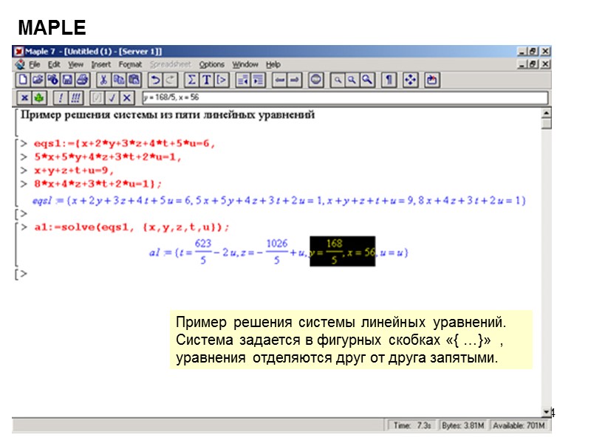Click the outdent section icon
Image resolution: width=591 pixels, height=443 pixels.
(243, 80)
